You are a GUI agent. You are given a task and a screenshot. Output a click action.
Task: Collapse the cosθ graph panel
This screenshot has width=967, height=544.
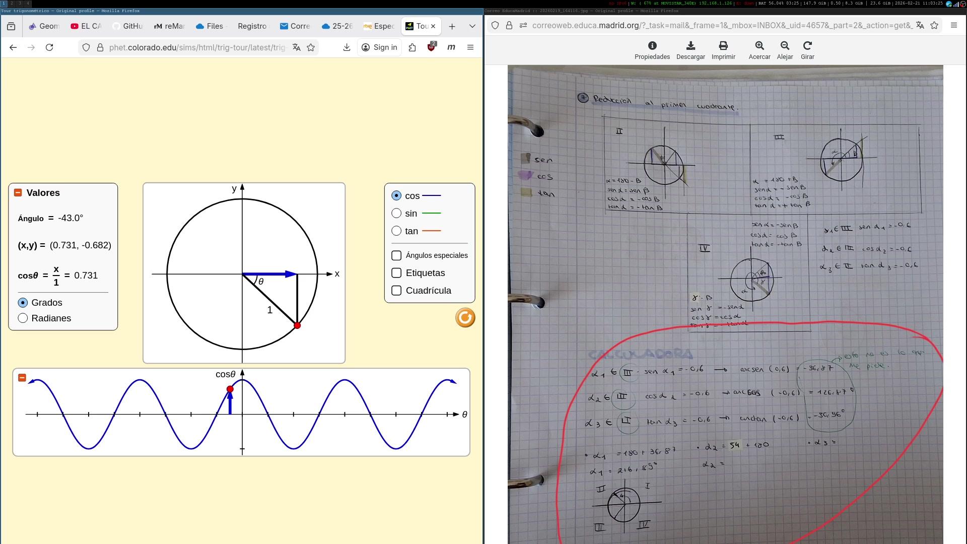coord(22,378)
